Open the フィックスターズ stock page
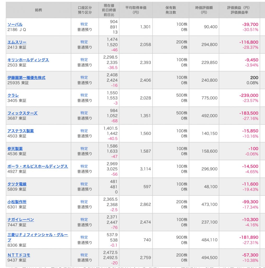Image resolution: width=265 pixels, height=268 pixels. (22, 113)
